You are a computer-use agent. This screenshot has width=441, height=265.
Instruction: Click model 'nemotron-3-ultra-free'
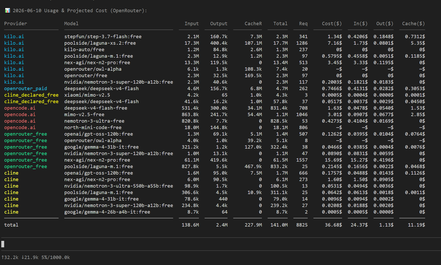tap(94, 121)
